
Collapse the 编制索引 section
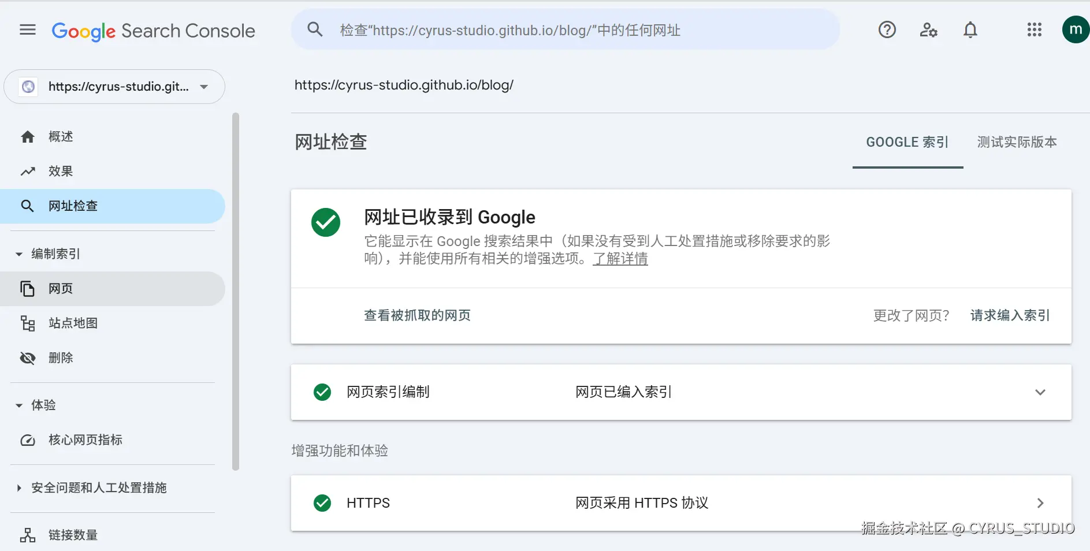[x=20, y=254]
